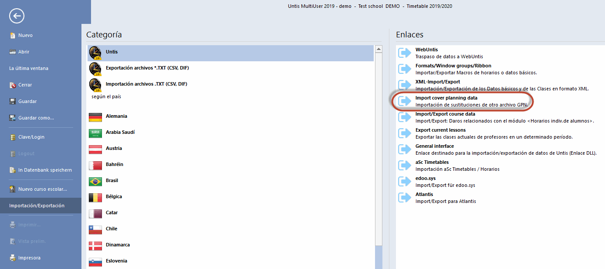The image size is (605, 269).
Task: Click the Arabia Saudí flag icon
Action: click(95, 133)
